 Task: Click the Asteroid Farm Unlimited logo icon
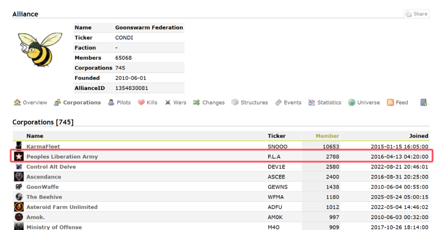[x=19, y=207]
